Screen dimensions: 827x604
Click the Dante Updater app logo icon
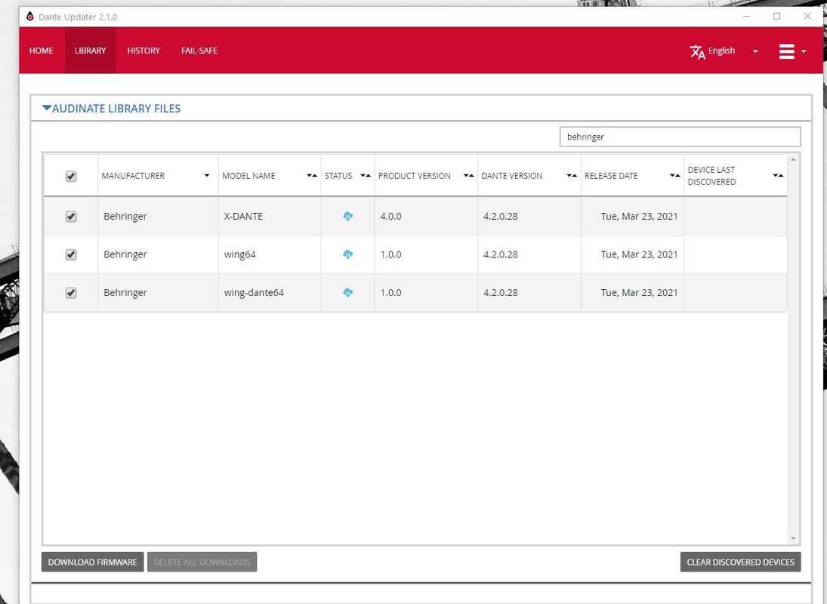tap(30, 17)
